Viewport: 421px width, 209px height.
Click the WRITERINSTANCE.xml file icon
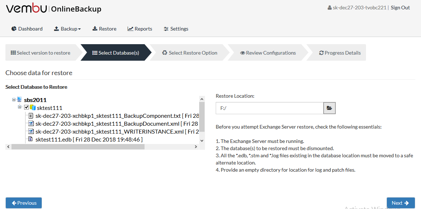31,131
